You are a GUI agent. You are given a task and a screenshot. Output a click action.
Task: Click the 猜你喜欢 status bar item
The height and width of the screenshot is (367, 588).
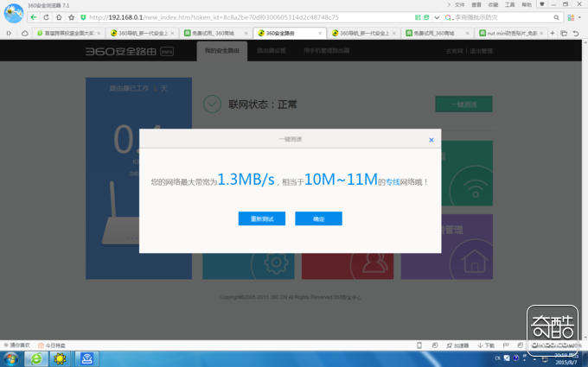[17, 345]
